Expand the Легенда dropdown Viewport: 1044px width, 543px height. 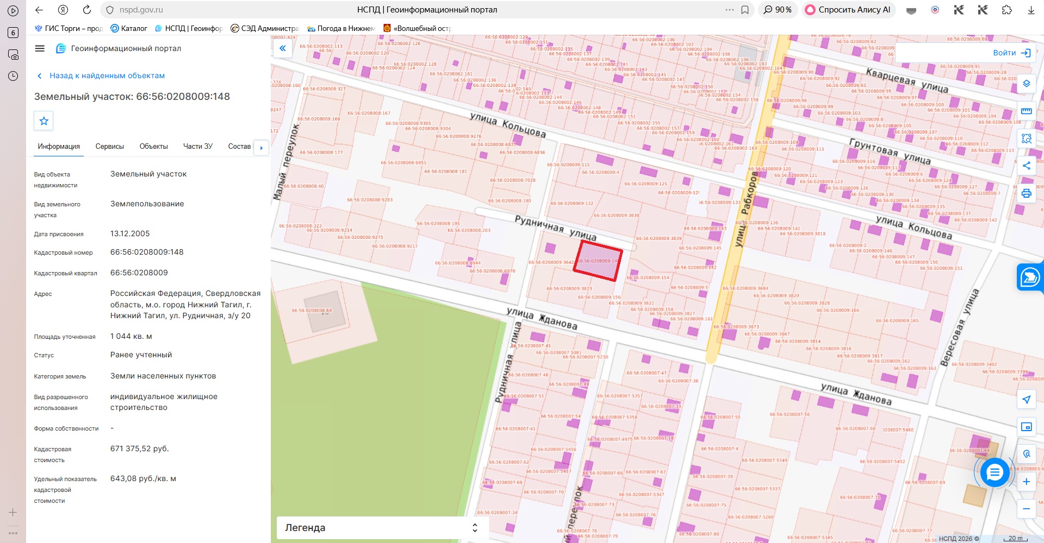click(383, 528)
